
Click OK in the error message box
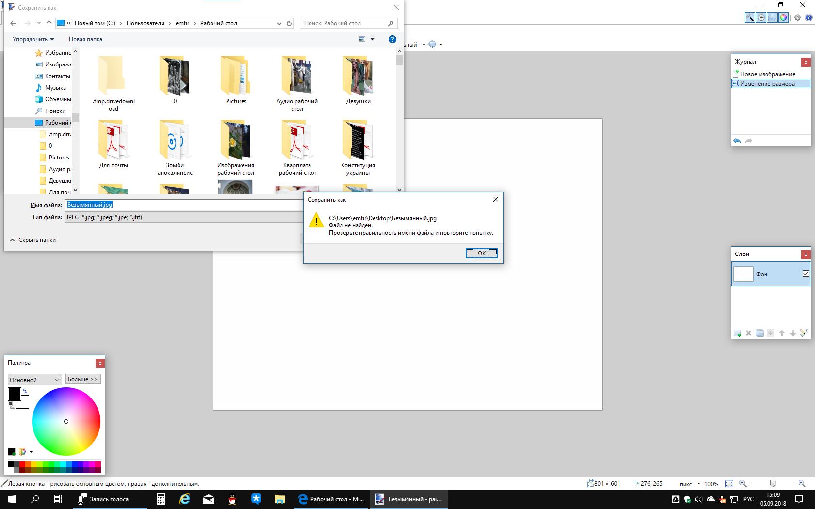(x=482, y=253)
